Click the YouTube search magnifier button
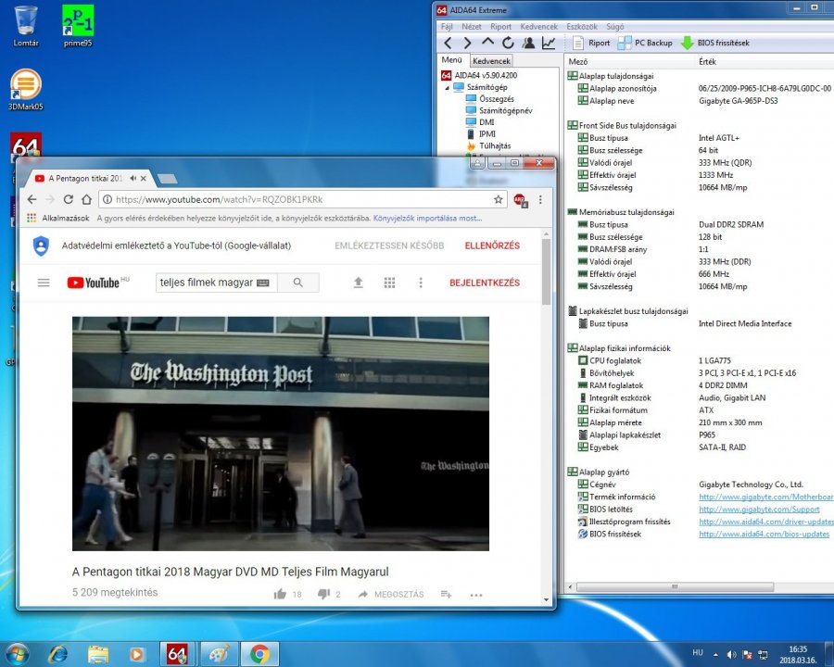 tap(297, 283)
